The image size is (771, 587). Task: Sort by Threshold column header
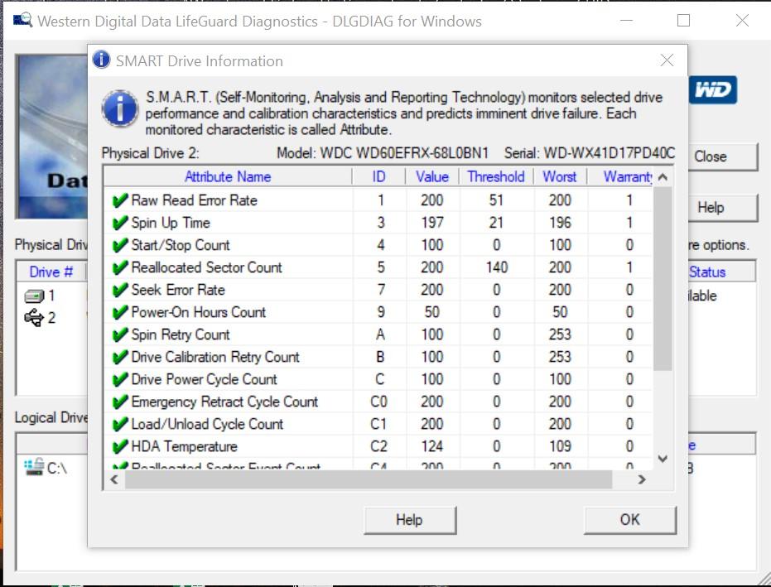[496, 176]
